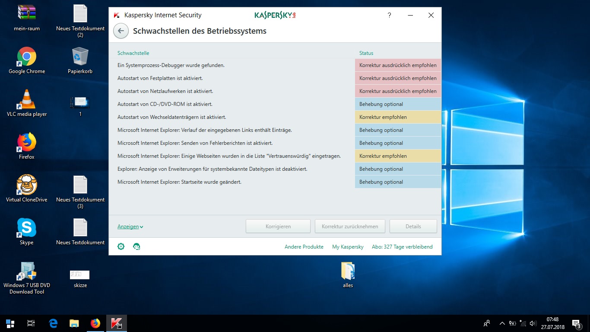The image size is (590, 332).
Task: Open the Andere Produkte link
Action: click(304, 247)
